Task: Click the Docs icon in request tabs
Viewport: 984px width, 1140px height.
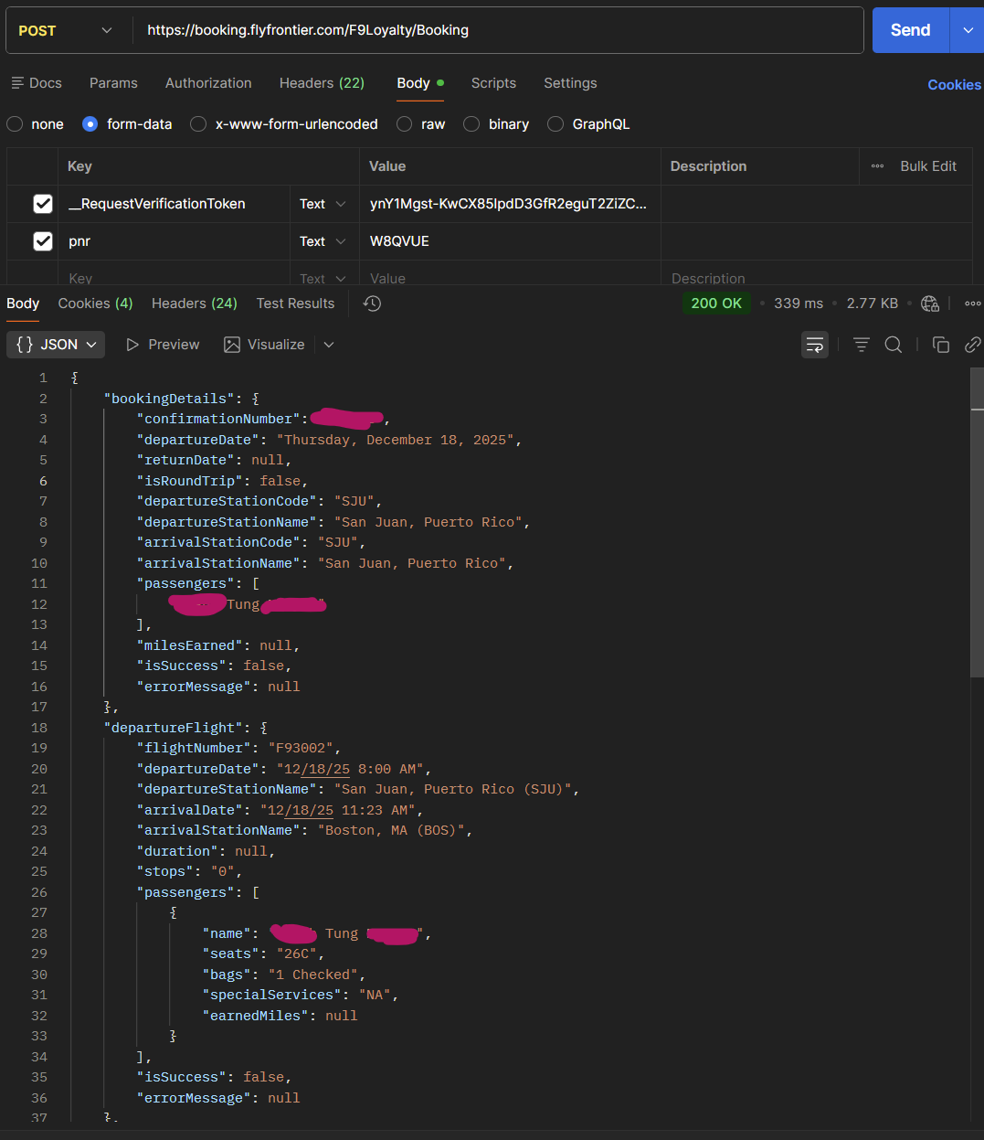Action: pyautogui.click(x=17, y=83)
